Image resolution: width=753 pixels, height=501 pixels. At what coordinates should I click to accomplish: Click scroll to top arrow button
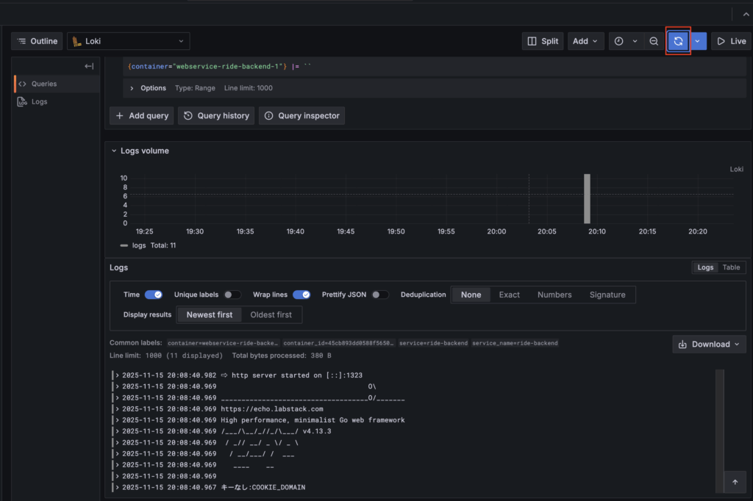click(x=735, y=482)
